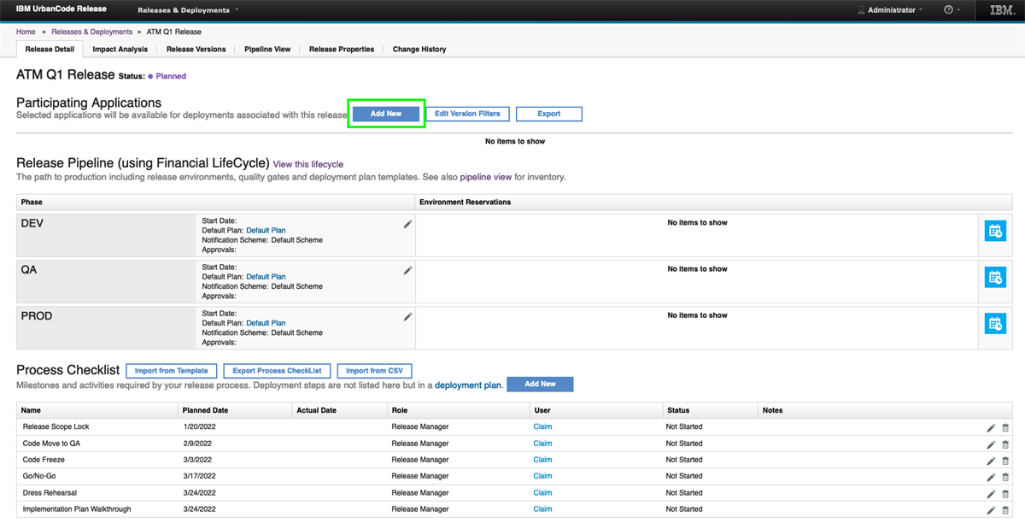Expand the help menu dropdown arrow
The image size is (1025, 529).
click(958, 10)
